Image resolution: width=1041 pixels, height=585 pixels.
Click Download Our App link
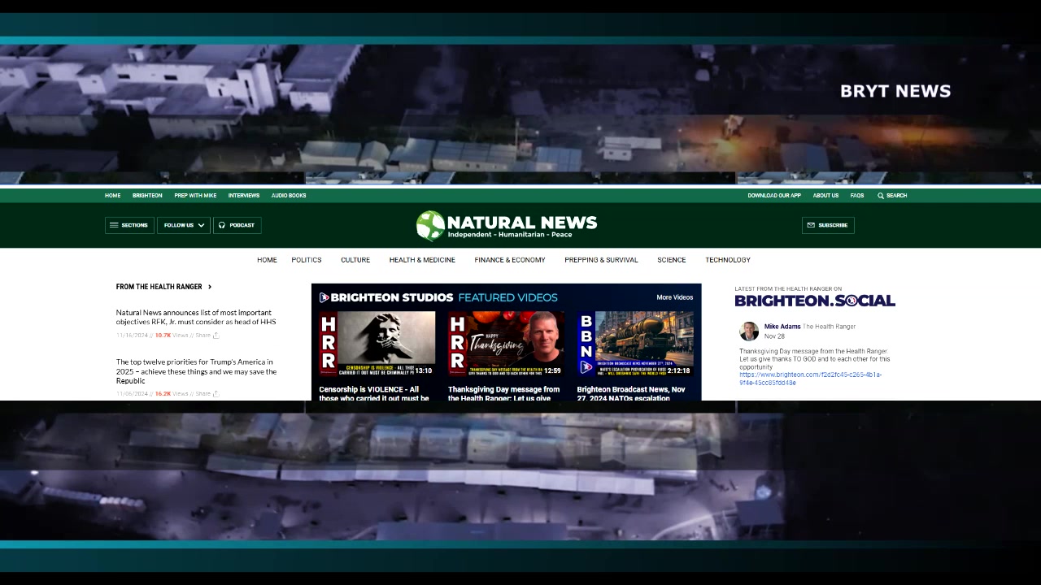tap(774, 196)
